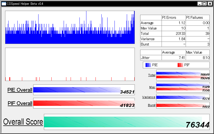Maximize the CDSpeed Helper window
The image size is (214, 134).
coord(205,4)
